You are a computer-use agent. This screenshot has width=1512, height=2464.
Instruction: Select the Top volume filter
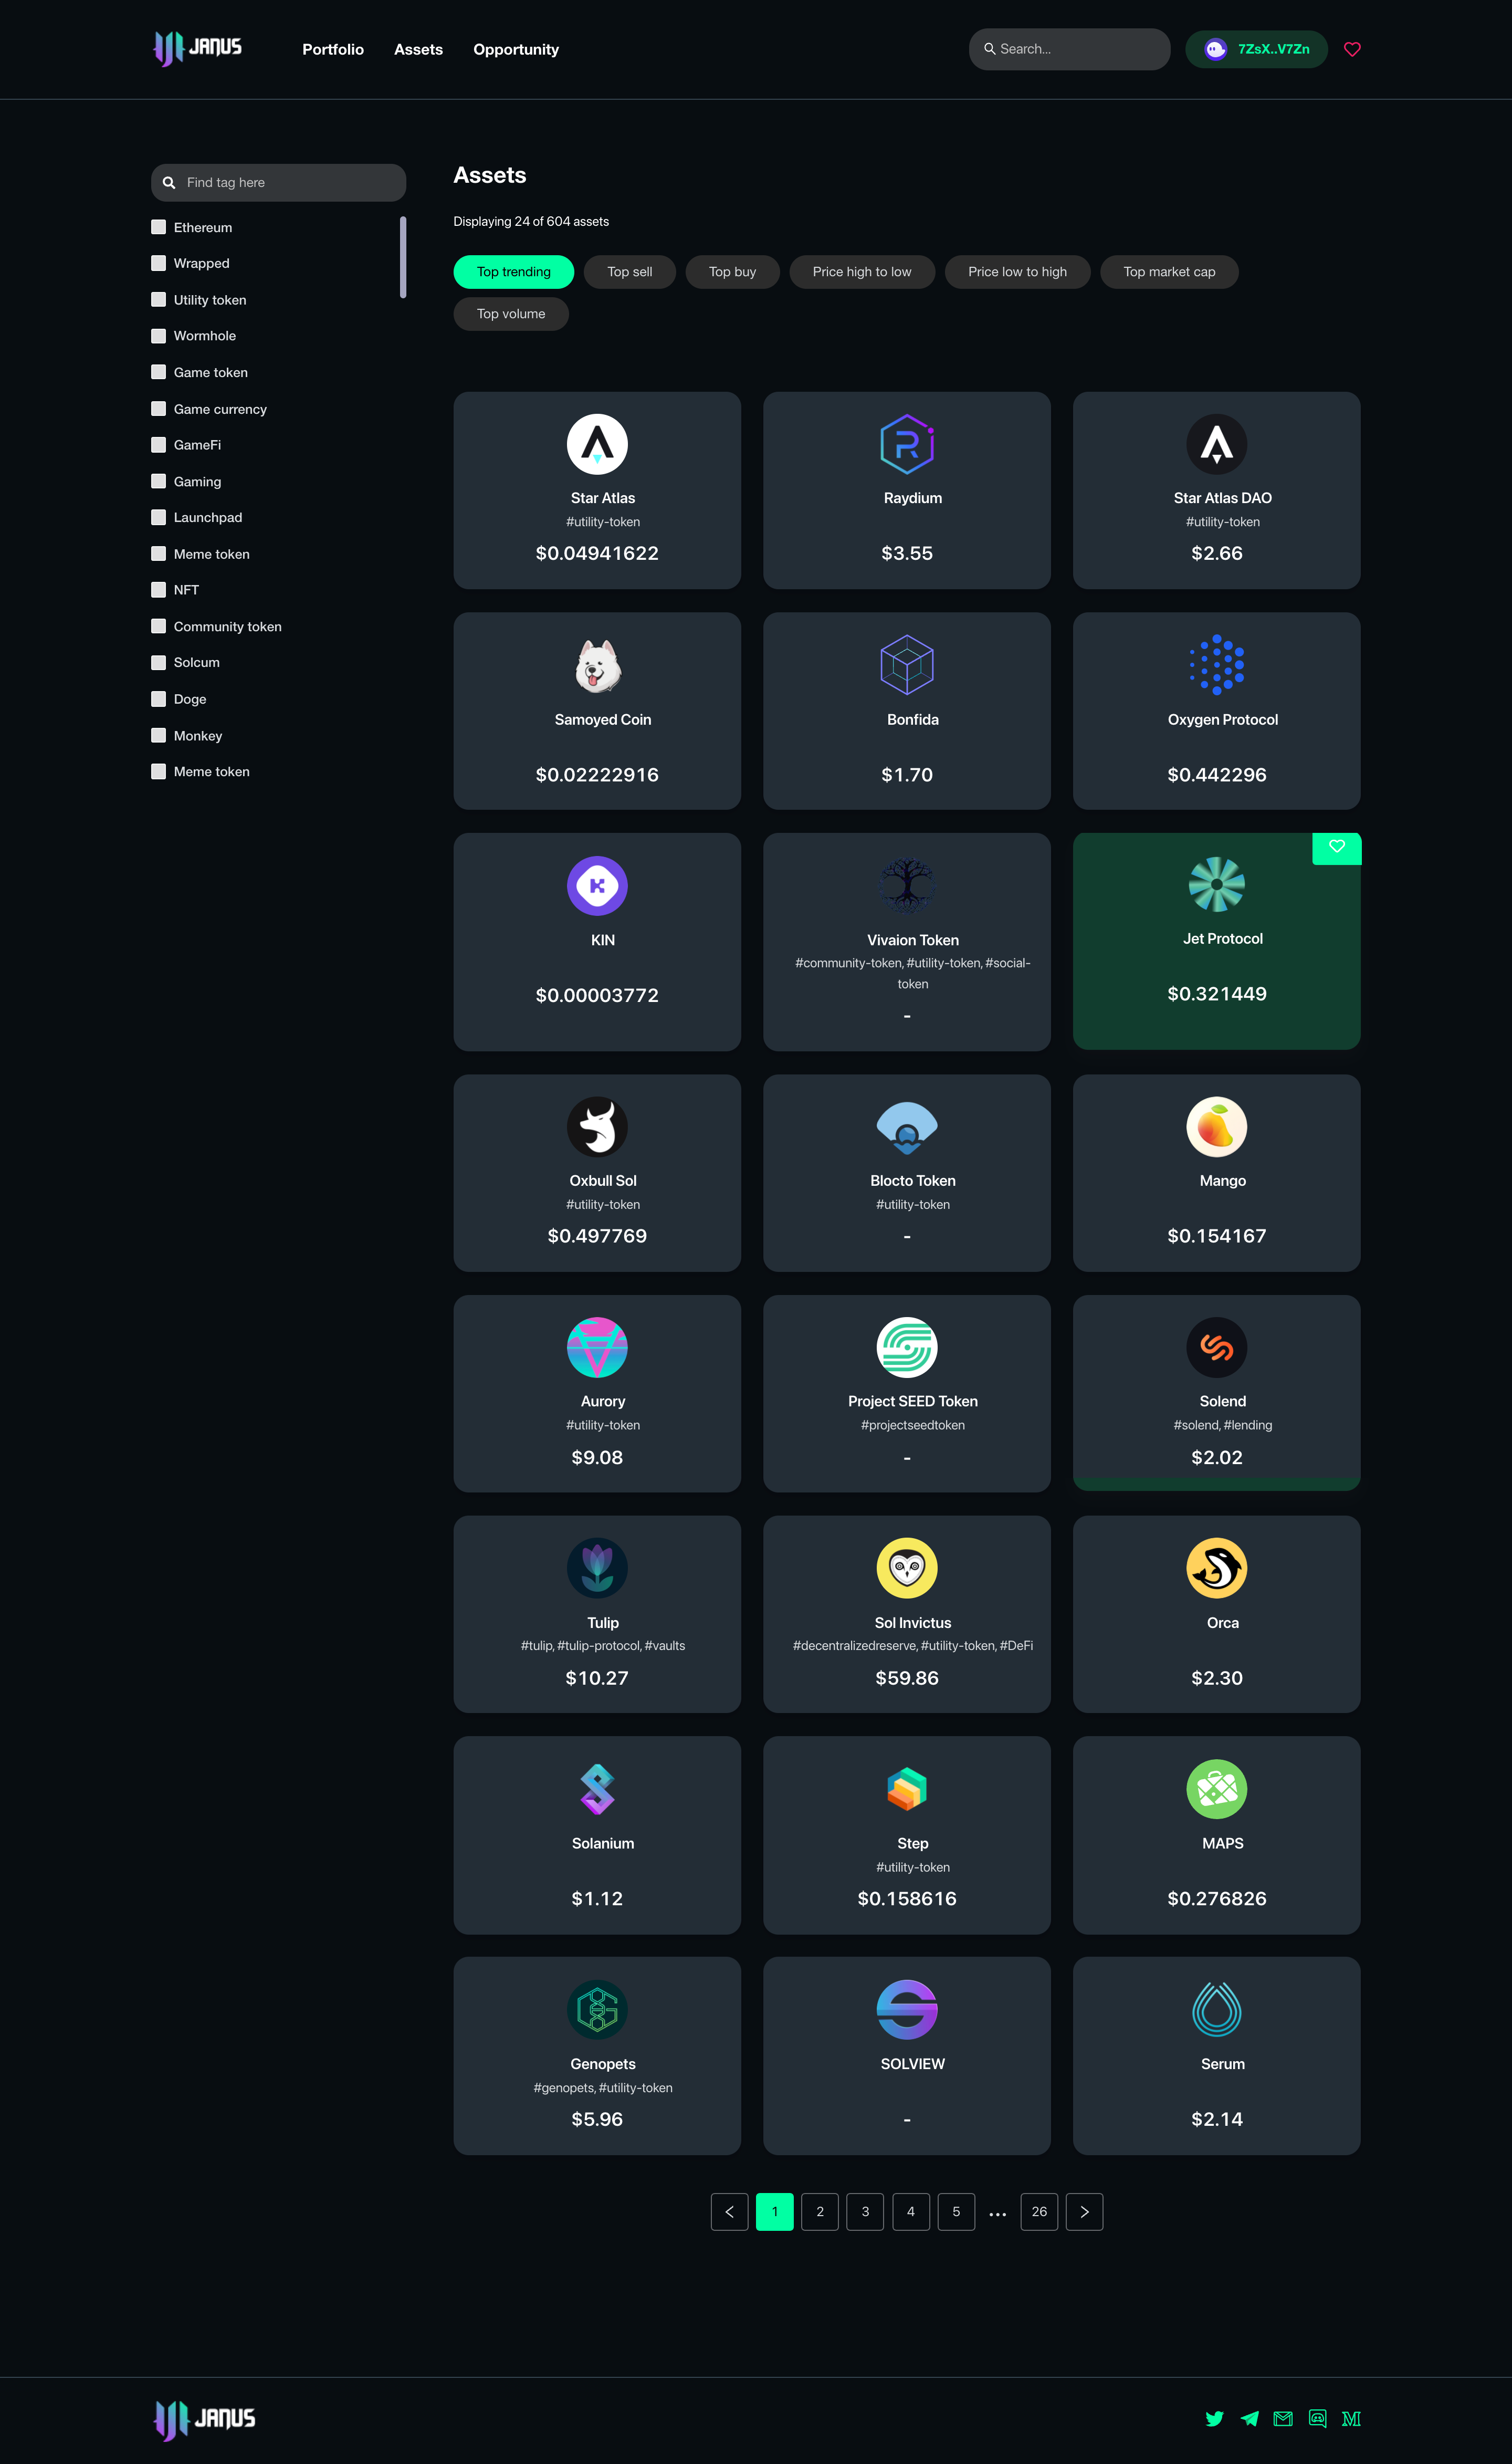[x=510, y=313]
